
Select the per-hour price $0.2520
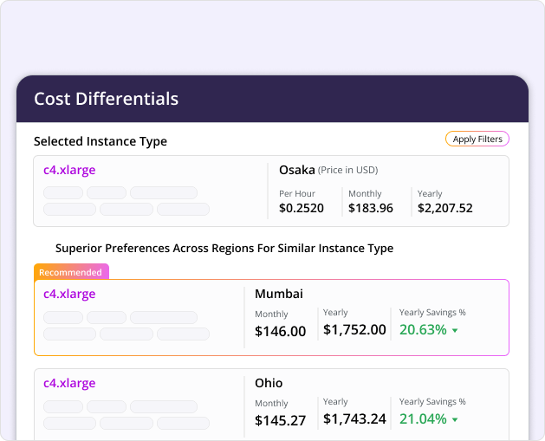click(x=302, y=208)
